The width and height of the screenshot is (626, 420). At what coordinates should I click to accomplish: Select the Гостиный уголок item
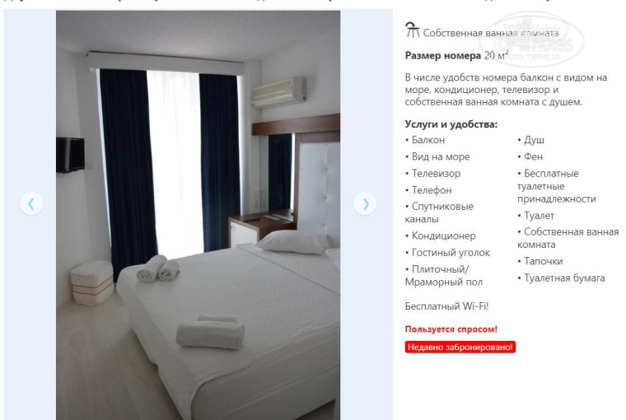point(447,253)
